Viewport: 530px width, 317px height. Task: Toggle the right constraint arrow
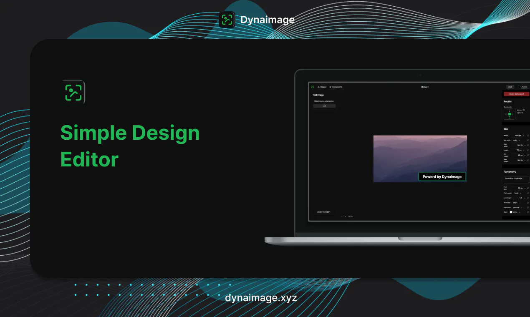pyautogui.click(x=513, y=114)
